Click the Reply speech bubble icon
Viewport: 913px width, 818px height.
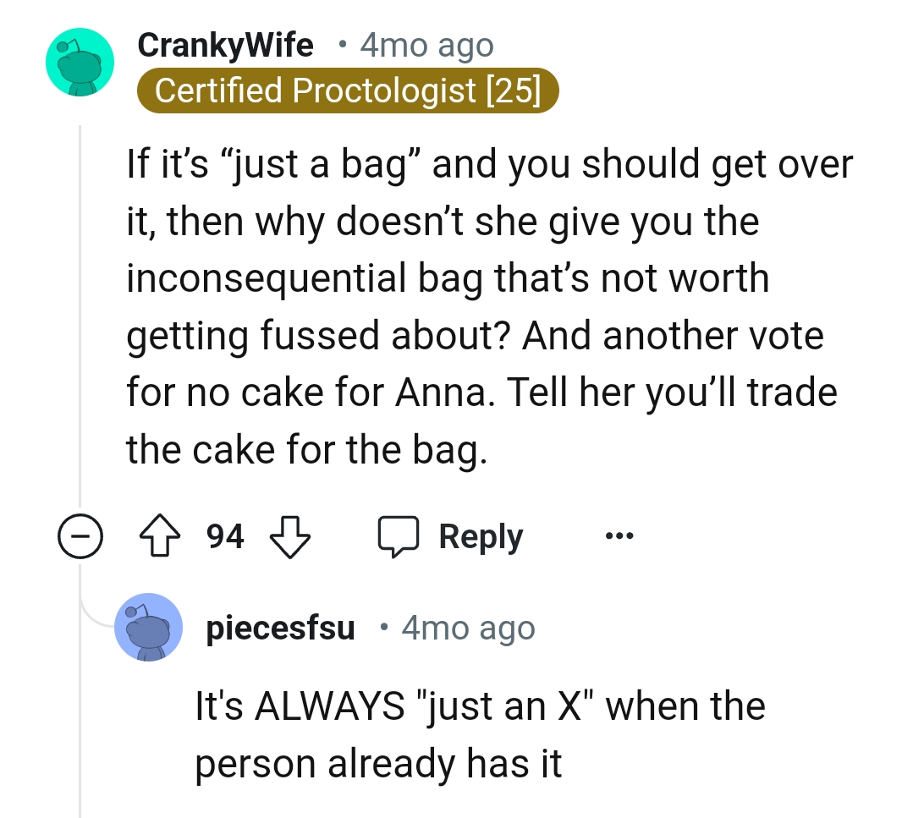point(399,535)
